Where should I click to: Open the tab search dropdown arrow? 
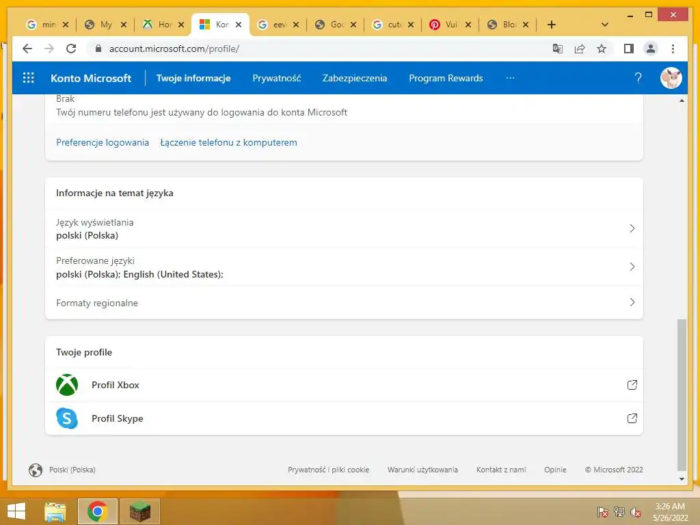604,25
